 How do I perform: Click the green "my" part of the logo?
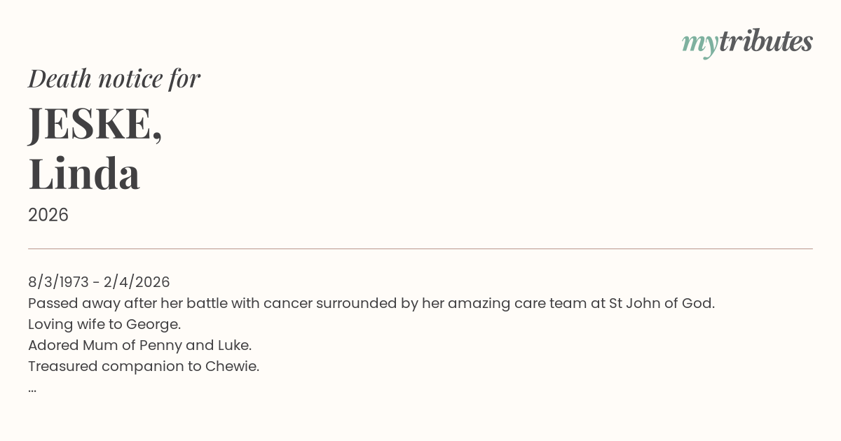click(x=699, y=43)
